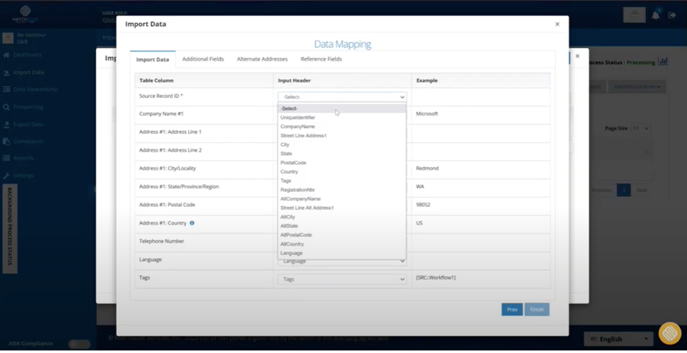Click the [SRC::Workflow1] example value
This screenshot has height=353, width=687.
436,277
